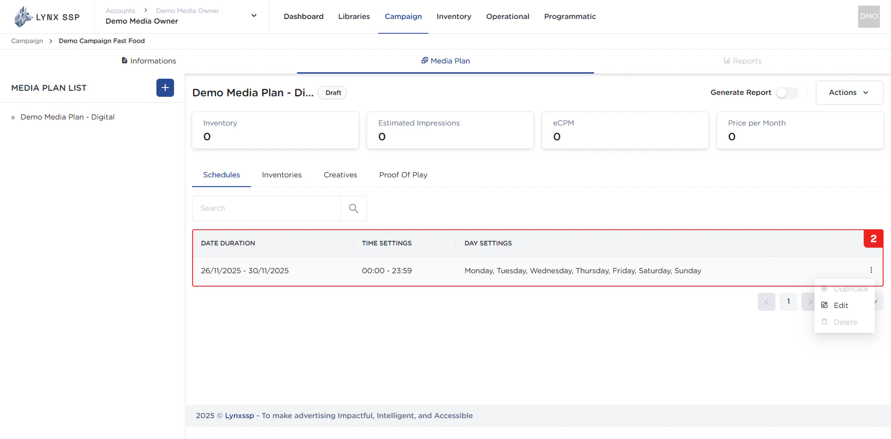The image size is (891, 439).
Task: Click the Campaign breadcrumb link
Action: (27, 41)
